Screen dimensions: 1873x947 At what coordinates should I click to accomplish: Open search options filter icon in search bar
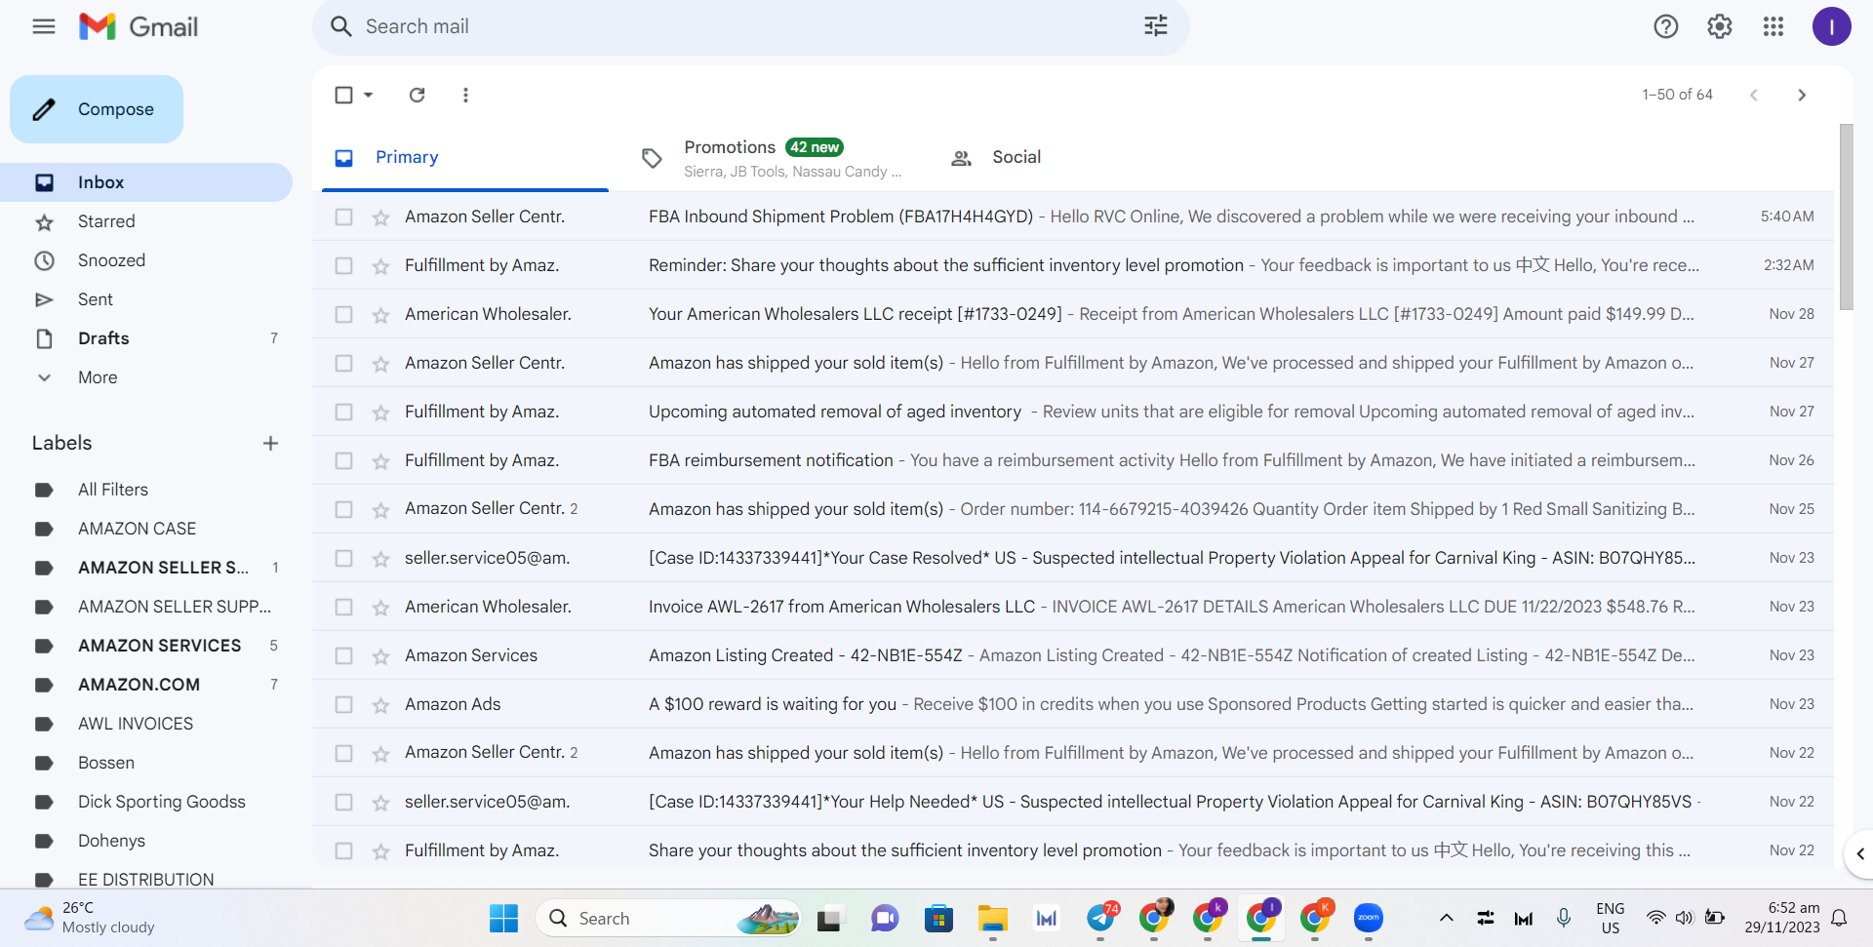pyautogui.click(x=1155, y=26)
